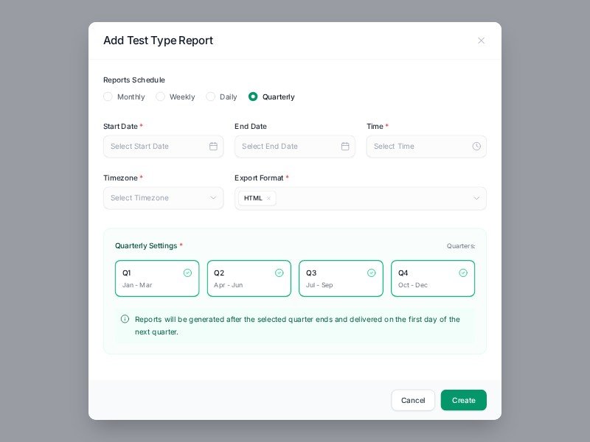
Task: Click the End Date calendar icon
Action: (345, 147)
